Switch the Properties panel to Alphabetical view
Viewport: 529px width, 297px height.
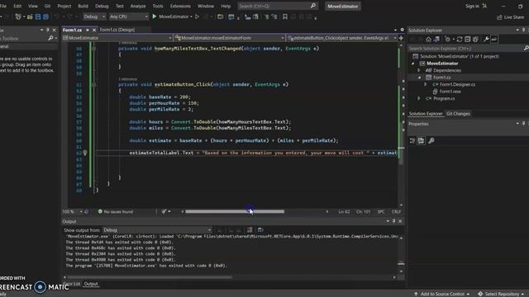point(421,141)
